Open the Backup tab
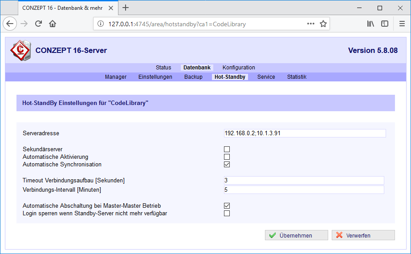Viewport: 411px width, 254px height. pyautogui.click(x=193, y=77)
